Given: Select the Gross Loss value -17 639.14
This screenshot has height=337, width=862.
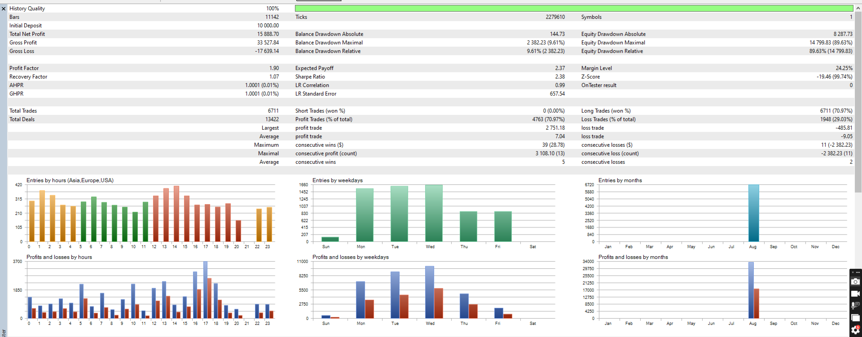Looking at the screenshot, I should (x=267, y=51).
